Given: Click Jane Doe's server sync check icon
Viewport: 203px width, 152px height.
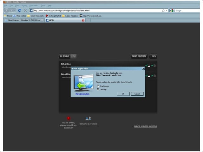Looking at the screenshot, I should point(153,76).
